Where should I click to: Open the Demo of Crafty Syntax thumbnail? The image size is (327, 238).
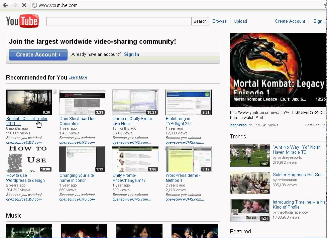coord(135,102)
